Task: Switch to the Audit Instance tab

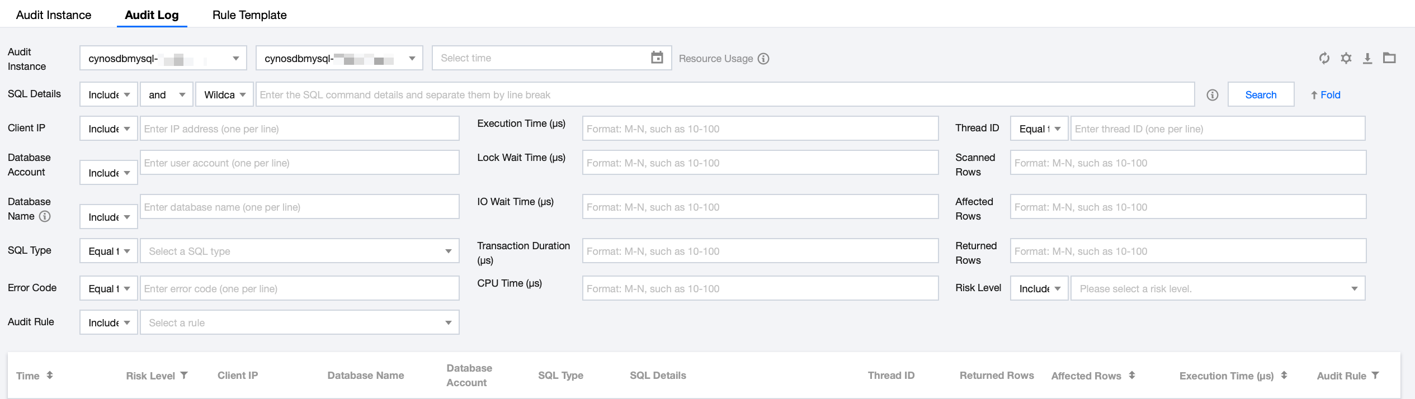Action: click(54, 15)
